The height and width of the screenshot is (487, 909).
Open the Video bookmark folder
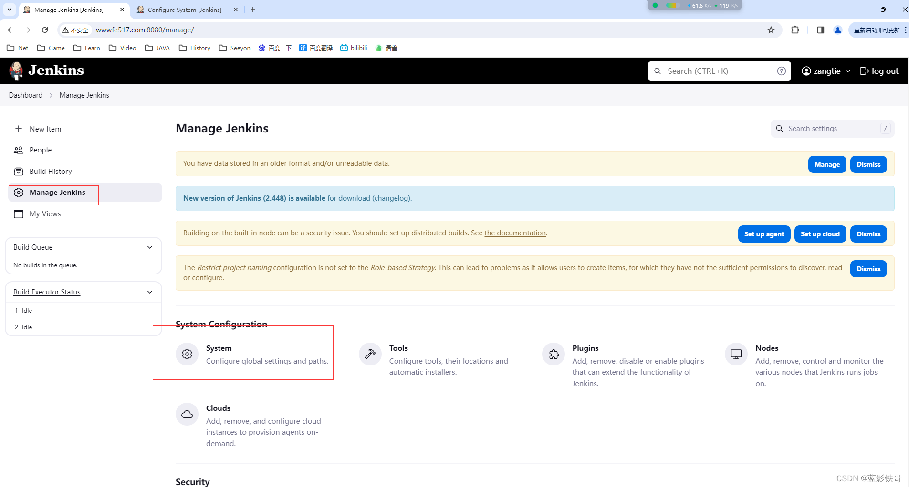tap(123, 48)
